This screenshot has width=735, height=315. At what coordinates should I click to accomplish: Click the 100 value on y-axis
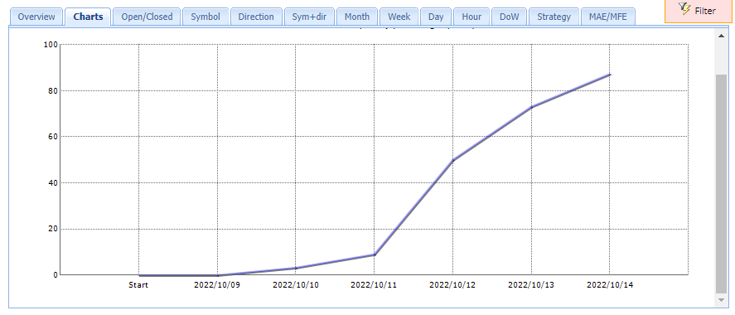[x=51, y=45]
